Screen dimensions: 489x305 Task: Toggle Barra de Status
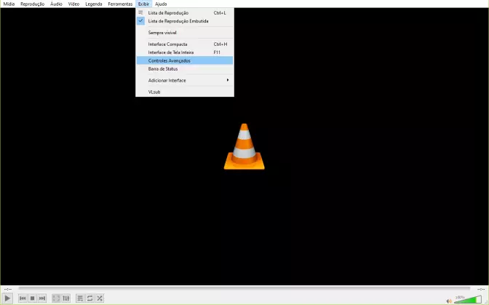185,68
